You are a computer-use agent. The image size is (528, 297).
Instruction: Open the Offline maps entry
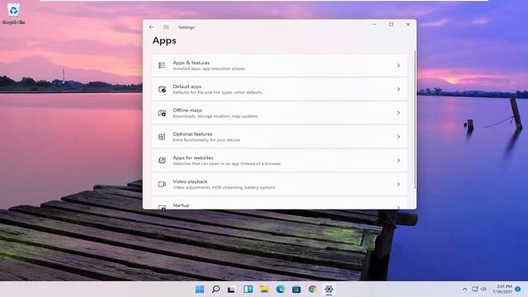click(x=279, y=113)
